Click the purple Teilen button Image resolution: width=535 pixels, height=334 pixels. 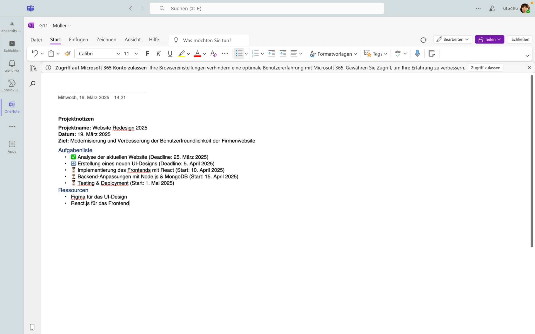point(489,40)
